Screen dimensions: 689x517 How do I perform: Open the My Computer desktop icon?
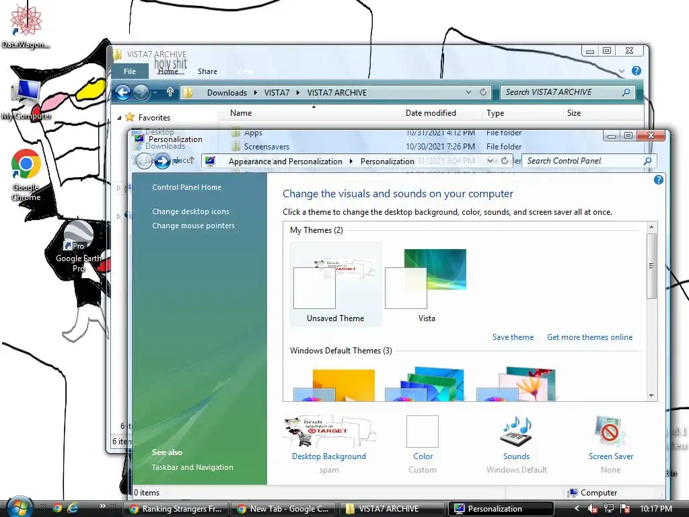coord(26,99)
